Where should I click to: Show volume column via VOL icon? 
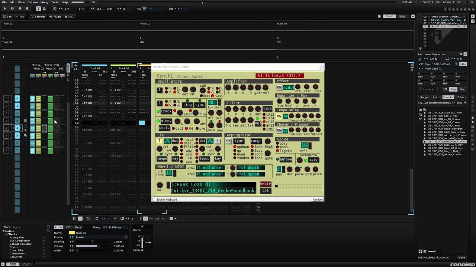pyautogui.click(x=145, y=218)
